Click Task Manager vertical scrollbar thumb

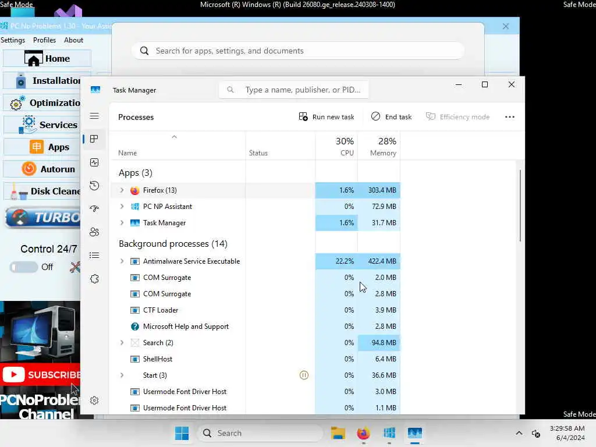520,205
